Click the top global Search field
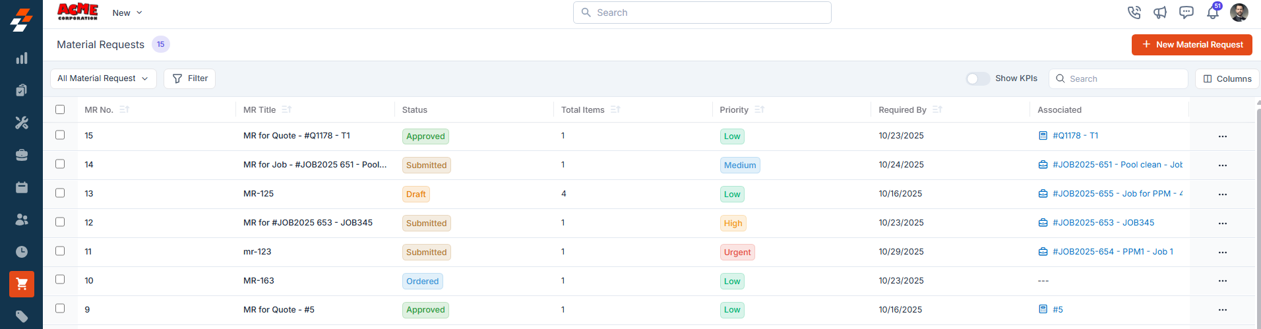The image size is (1261, 329). (x=702, y=13)
